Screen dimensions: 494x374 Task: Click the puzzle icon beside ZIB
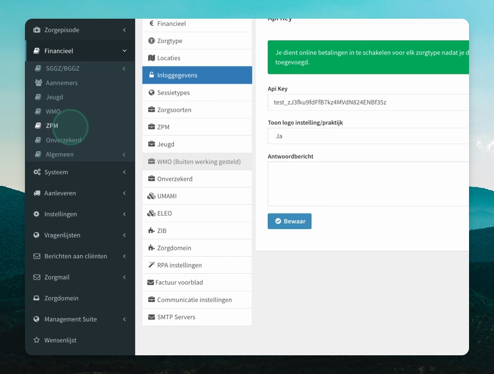pos(151,231)
